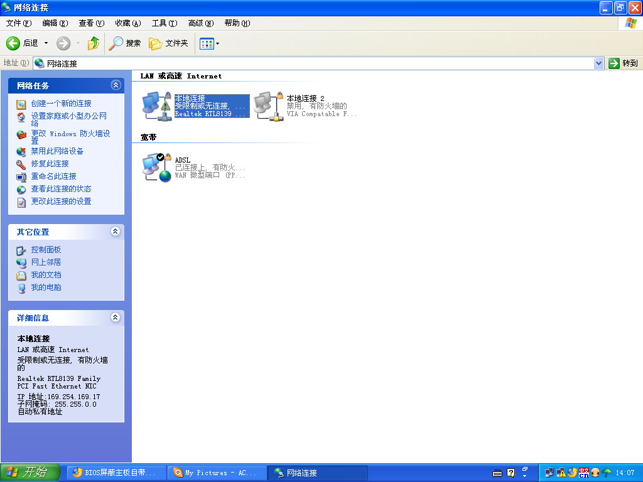Select the ADSL broadband connection icon
The height and width of the screenshot is (482, 643).
(156, 168)
